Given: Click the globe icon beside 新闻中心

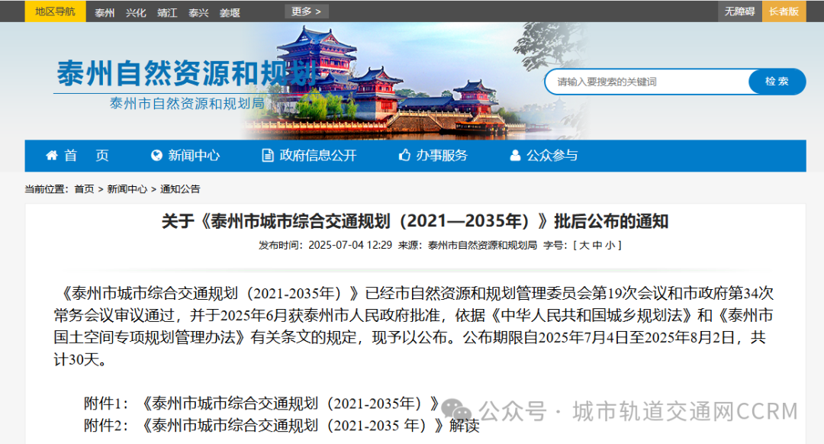Looking at the screenshot, I should coord(157,156).
